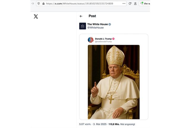Click the X logo in the sidebar
Viewport: 180px width, 128px height.
[36, 17]
